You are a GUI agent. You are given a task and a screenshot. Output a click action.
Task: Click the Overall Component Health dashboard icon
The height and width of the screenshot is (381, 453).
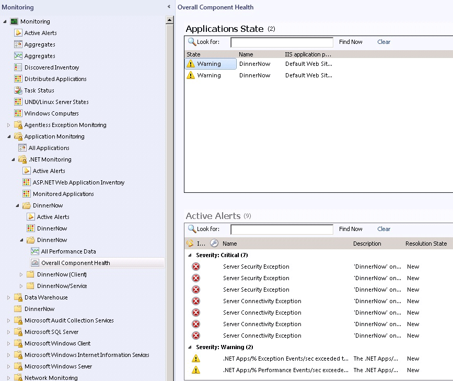pyautogui.click(x=35, y=263)
